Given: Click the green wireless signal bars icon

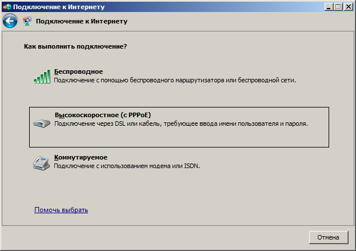Looking at the screenshot, I should [x=42, y=77].
